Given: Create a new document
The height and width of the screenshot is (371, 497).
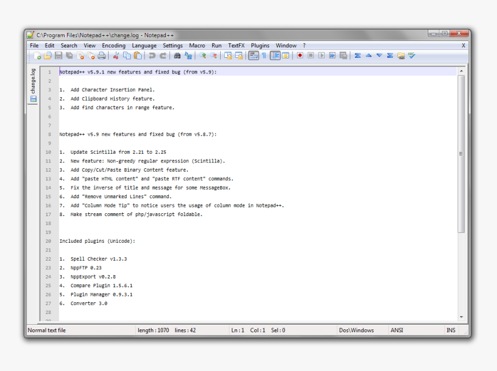Looking at the screenshot, I should tap(36, 55).
